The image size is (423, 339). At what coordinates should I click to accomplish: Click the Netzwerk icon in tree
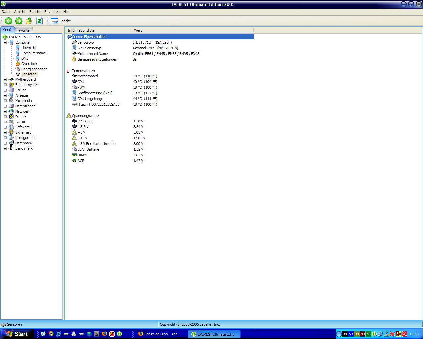pos(11,111)
